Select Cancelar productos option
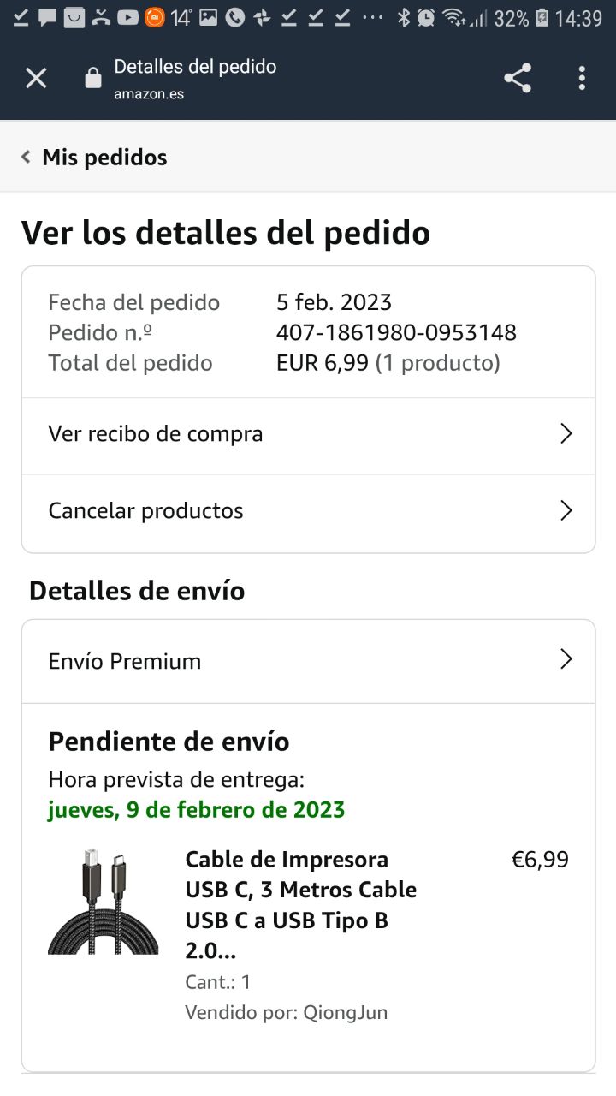The image size is (616, 1096). tap(145, 511)
